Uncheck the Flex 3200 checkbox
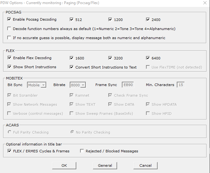 110,58
